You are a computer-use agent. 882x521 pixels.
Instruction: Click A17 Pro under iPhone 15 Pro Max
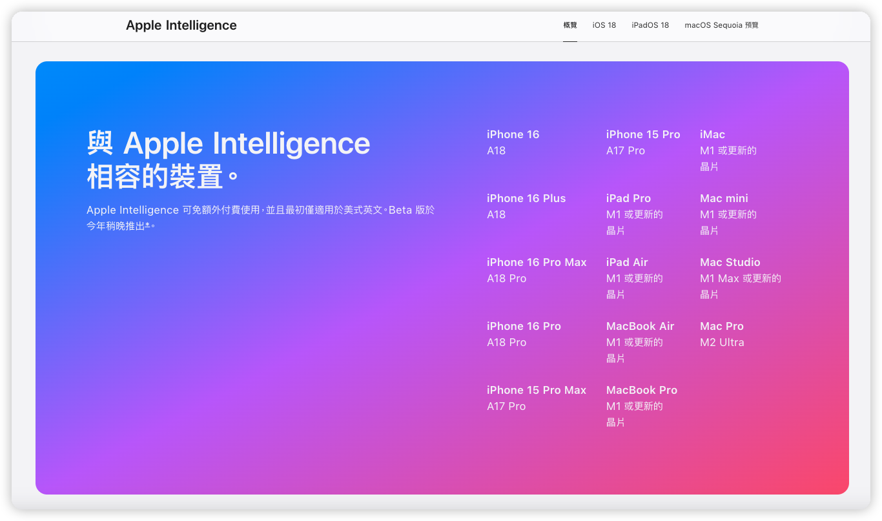(506, 406)
